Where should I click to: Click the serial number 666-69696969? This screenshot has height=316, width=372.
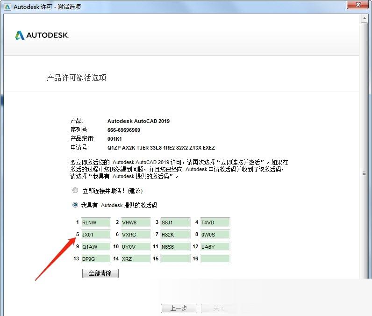(123, 130)
